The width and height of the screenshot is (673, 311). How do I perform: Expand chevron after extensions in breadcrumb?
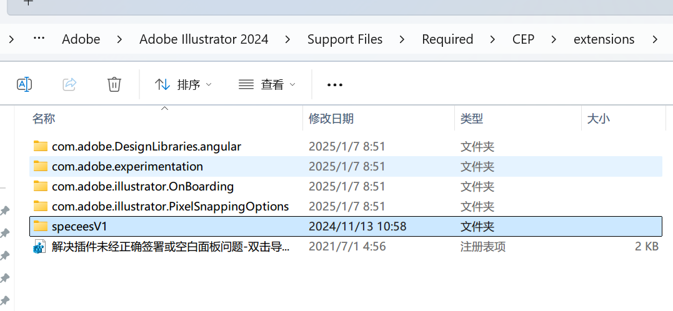[x=654, y=39]
